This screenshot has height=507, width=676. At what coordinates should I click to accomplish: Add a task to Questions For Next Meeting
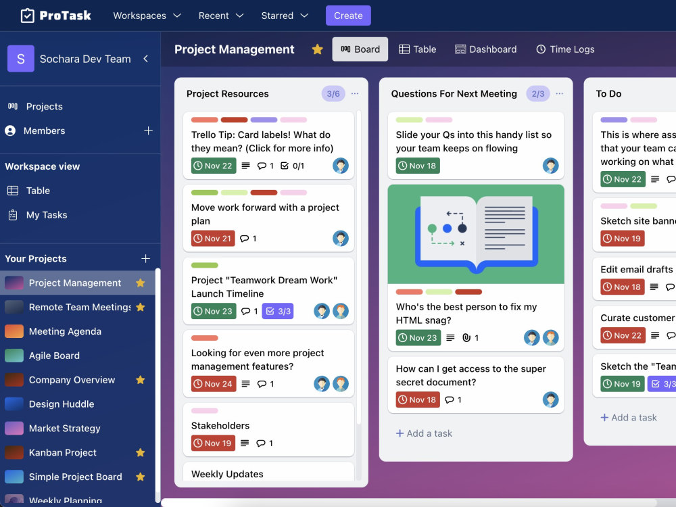424,433
